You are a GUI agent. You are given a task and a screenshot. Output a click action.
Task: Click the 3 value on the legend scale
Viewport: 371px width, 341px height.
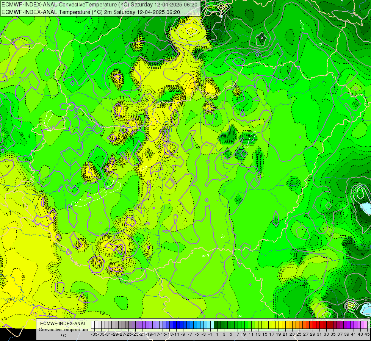(x=224, y=334)
